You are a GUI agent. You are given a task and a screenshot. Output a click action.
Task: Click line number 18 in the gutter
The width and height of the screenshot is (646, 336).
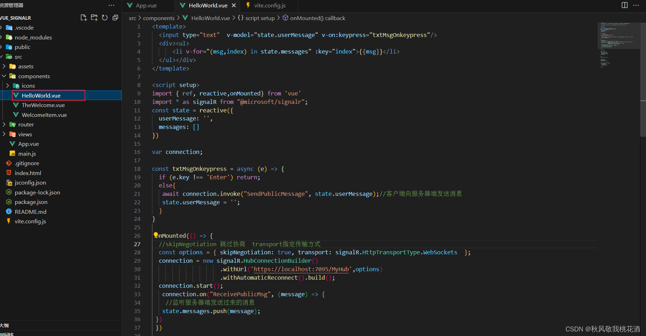137,169
